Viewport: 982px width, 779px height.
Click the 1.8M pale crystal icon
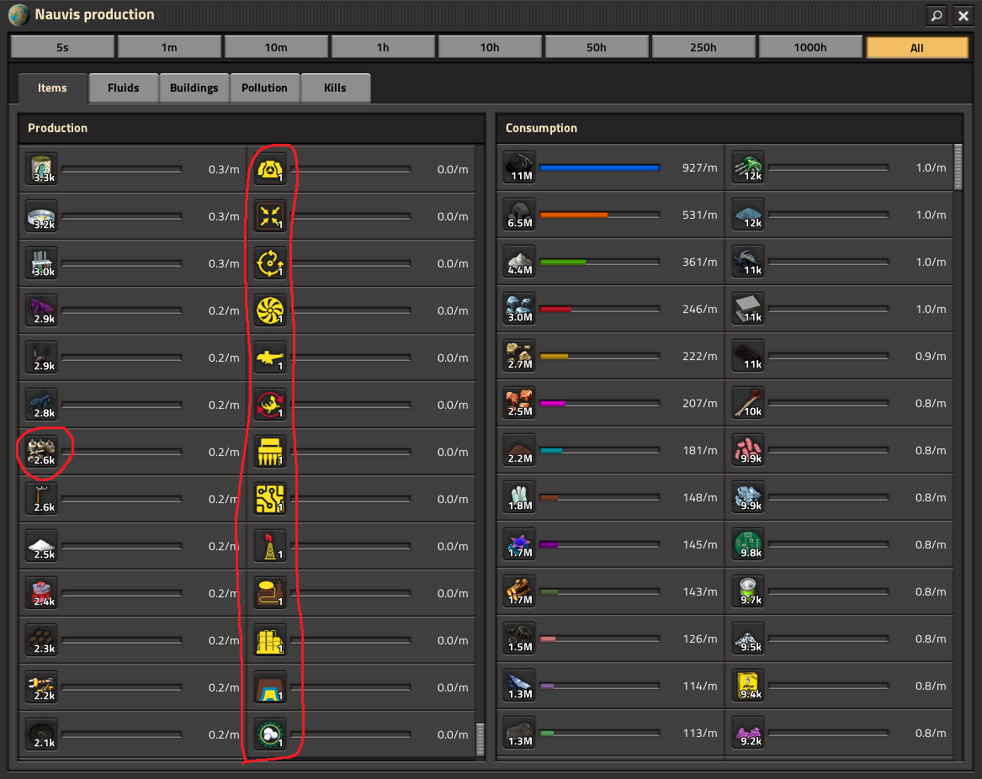tap(520, 497)
